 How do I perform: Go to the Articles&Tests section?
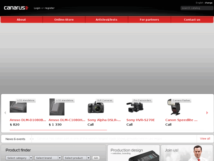[107, 19]
